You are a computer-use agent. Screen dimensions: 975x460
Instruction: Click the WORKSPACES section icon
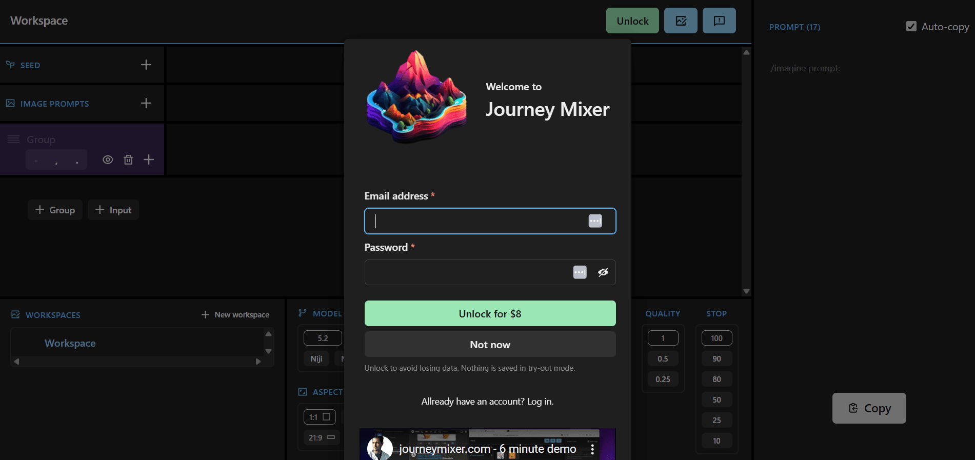coord(16,314)
